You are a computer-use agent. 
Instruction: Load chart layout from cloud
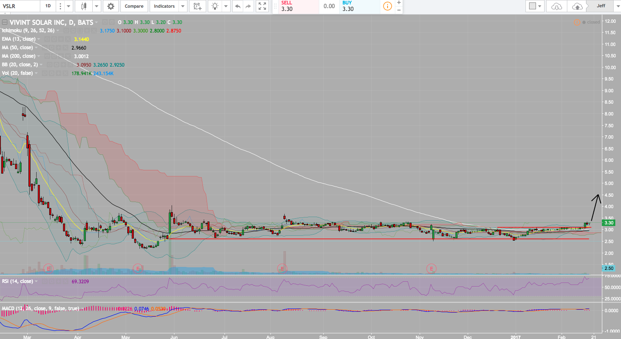pyautogui.click(x=556, y=6)
